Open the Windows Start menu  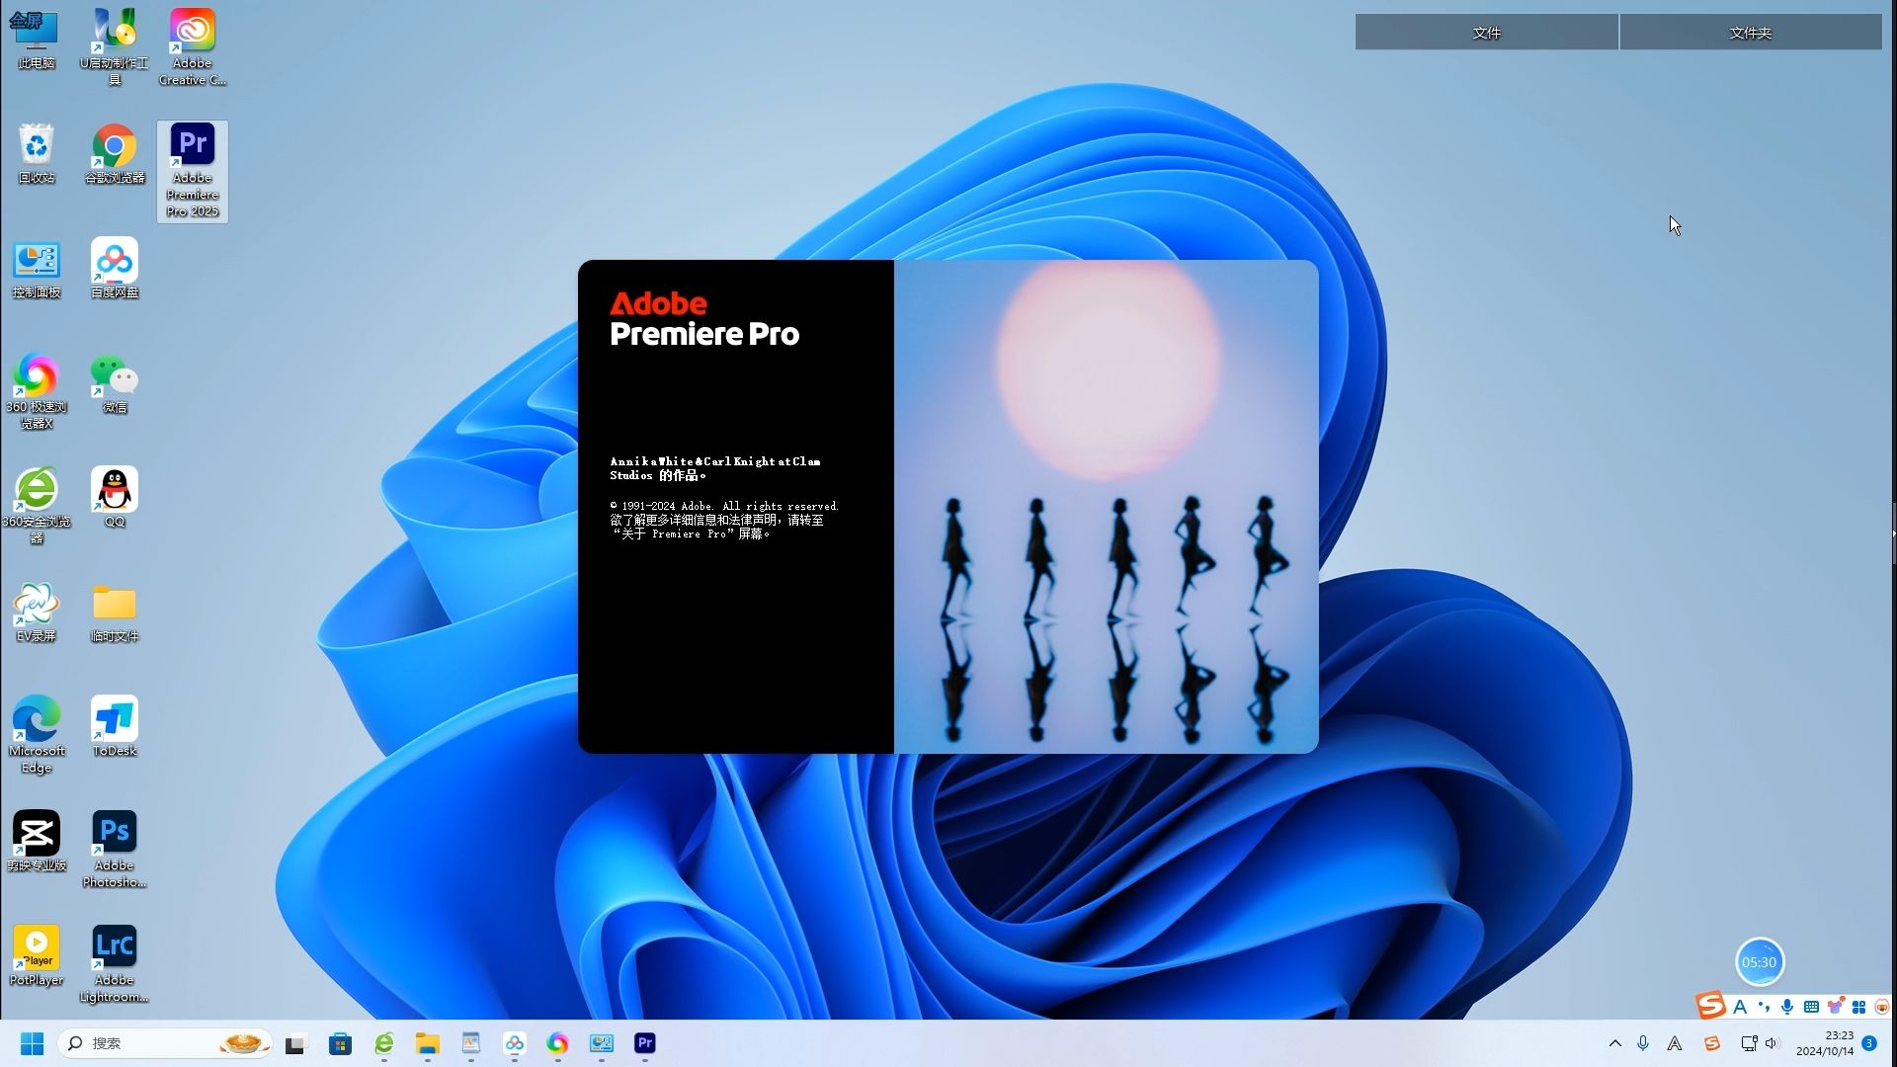click(32, 1043)
